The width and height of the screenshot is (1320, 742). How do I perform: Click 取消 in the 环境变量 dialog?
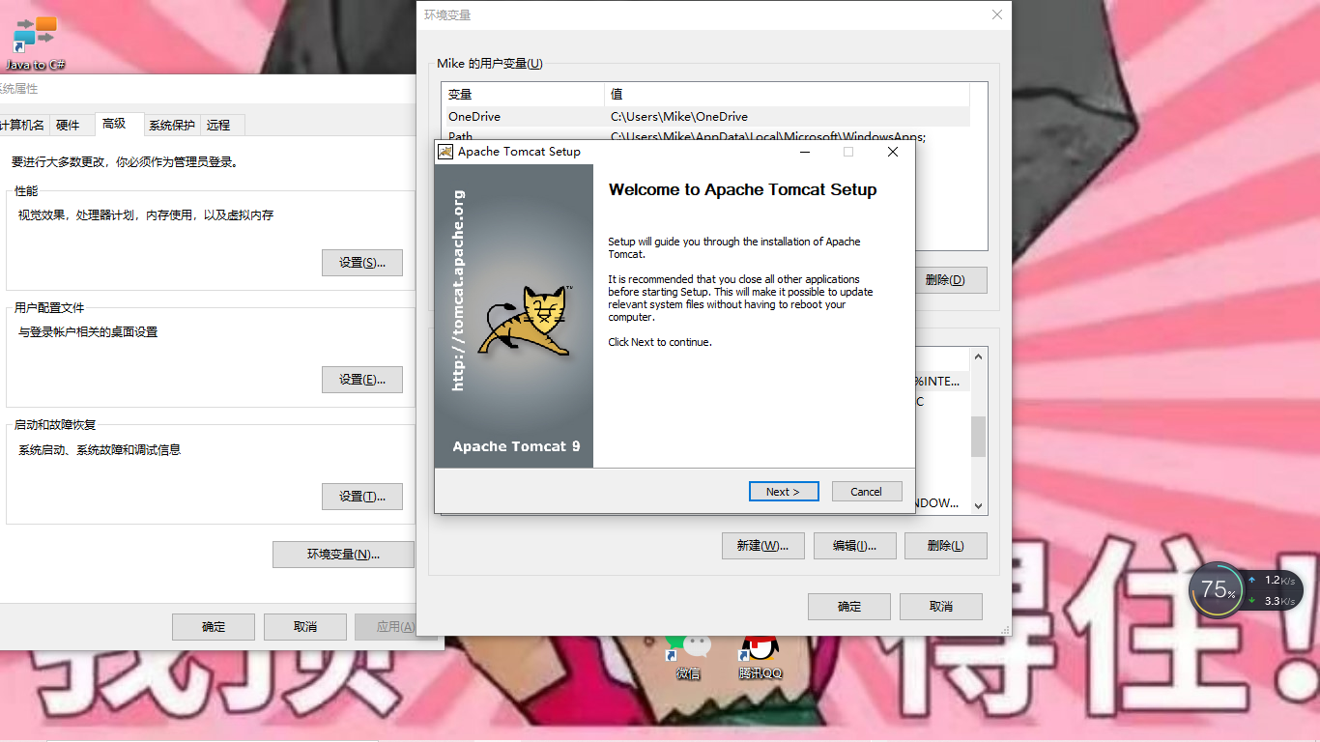point(941,607)
